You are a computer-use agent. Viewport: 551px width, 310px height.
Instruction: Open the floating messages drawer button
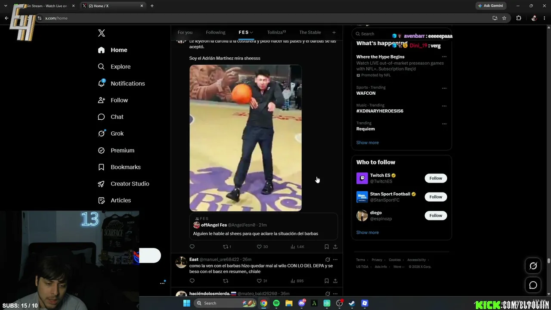point(533,285)
